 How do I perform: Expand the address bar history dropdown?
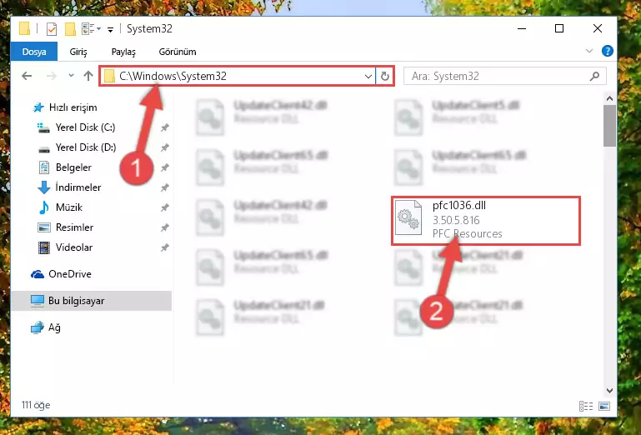[368, 77]
